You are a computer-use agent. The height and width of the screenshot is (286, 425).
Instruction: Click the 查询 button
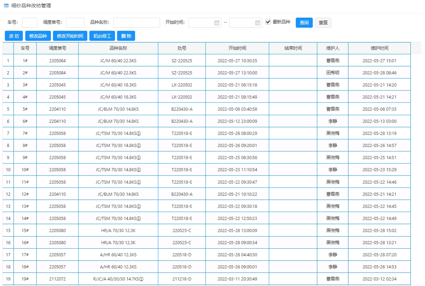tap(304, 22)
